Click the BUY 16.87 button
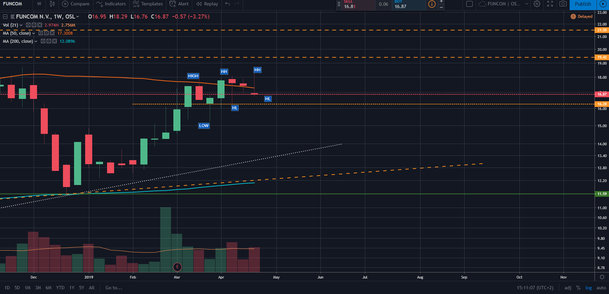 click(408, 5)
